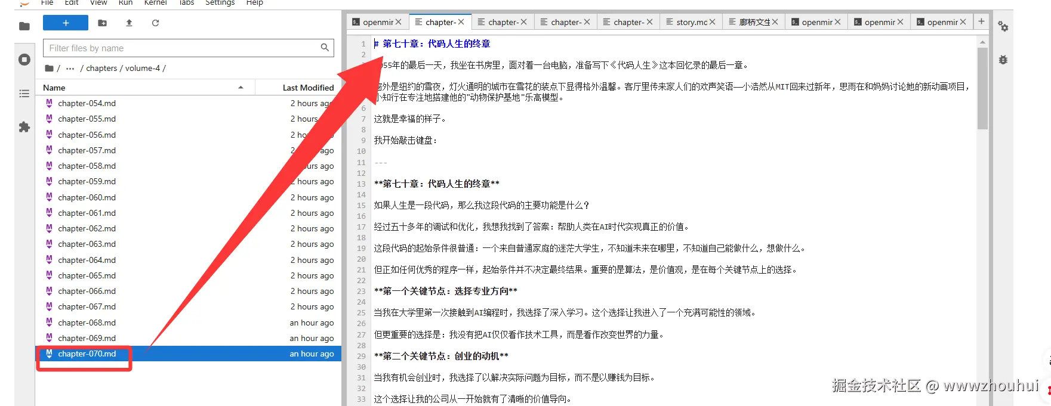Select highlighted file chapter-070.md

(189, 354)
